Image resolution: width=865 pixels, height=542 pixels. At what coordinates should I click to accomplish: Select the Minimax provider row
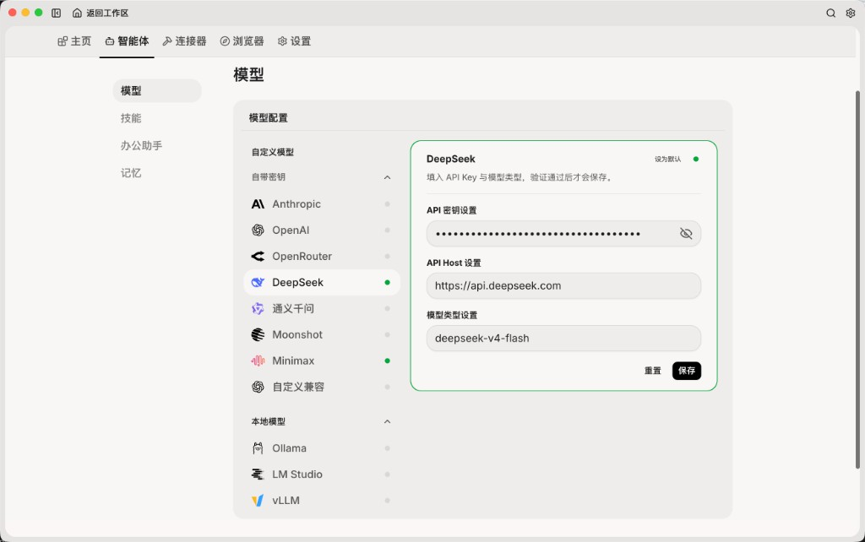pos(322,360)
